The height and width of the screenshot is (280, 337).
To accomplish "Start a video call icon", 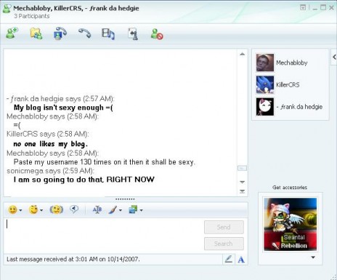I will [x=60, y=33].
